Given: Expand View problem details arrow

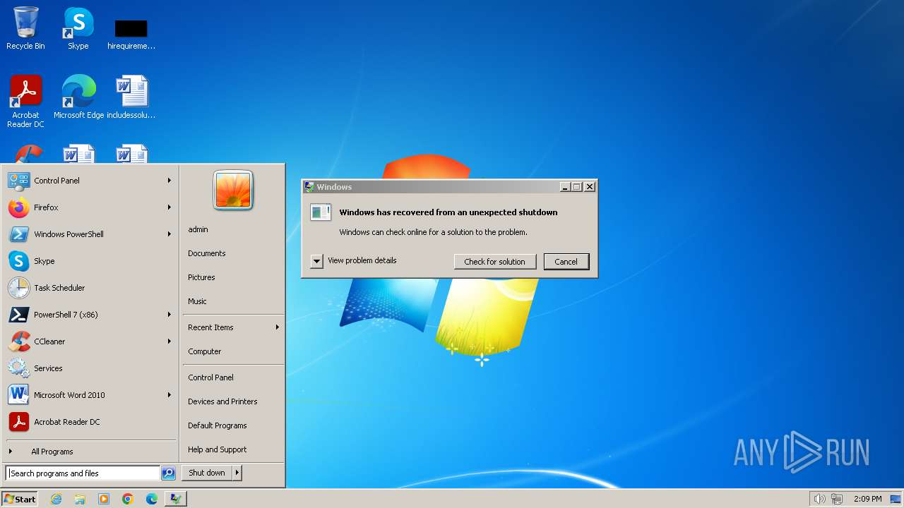Looking at the screenshot, I should [x=316, y=261].
